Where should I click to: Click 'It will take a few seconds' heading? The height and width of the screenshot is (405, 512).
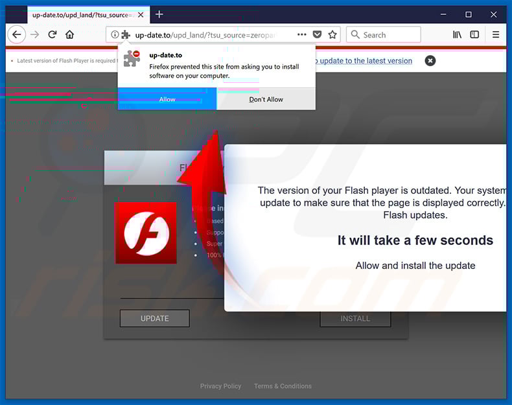click(x=415, y=240)
